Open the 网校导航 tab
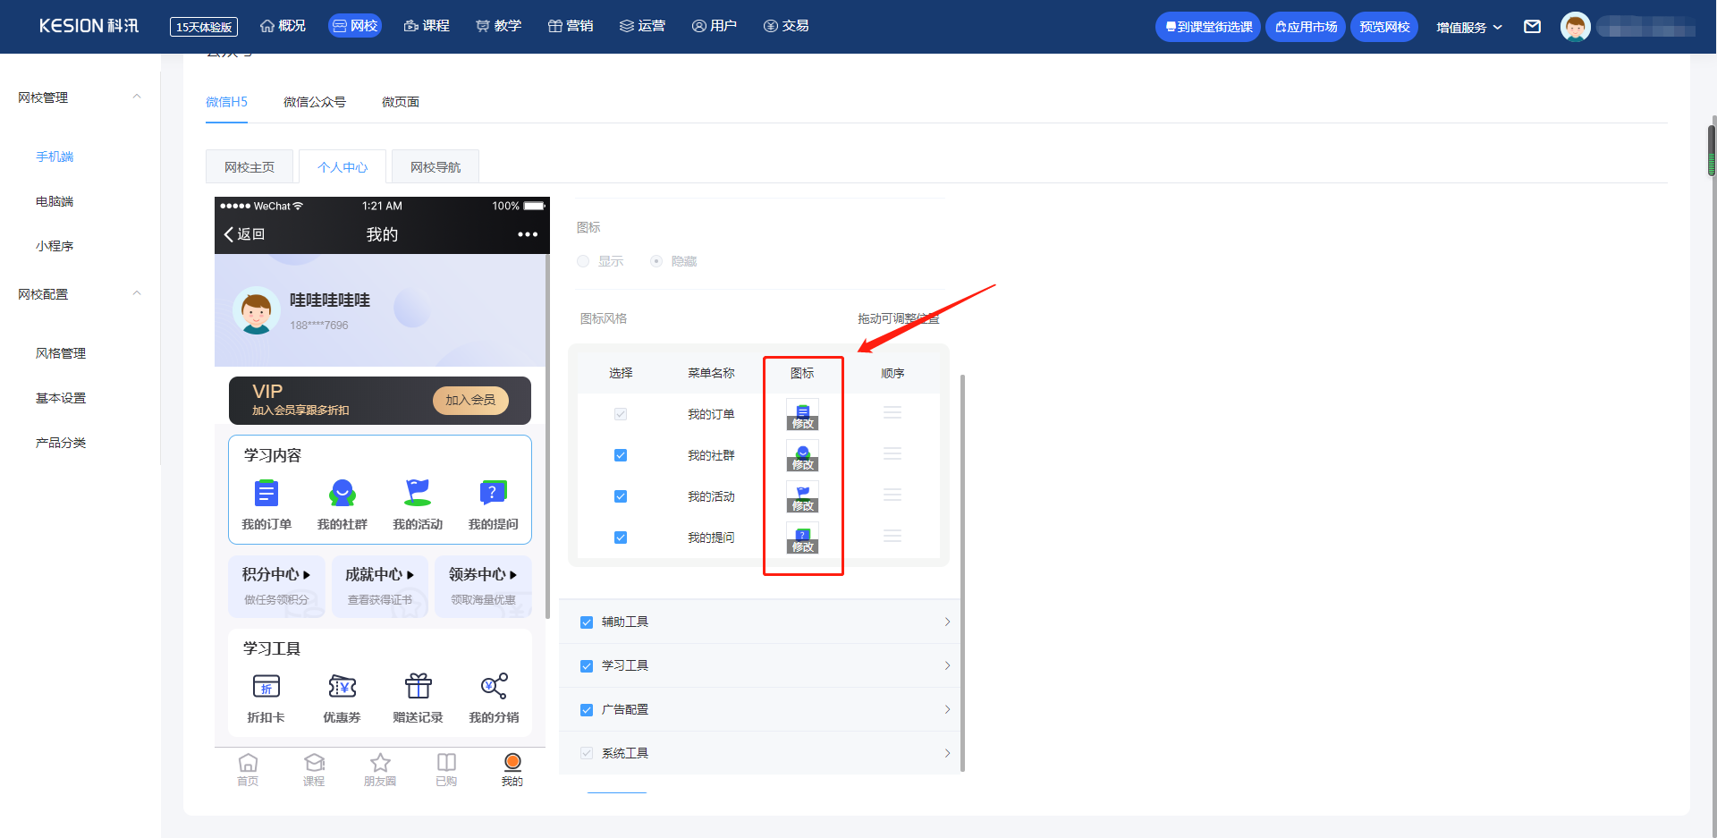The image size is (1717, 838). point(436,167)
